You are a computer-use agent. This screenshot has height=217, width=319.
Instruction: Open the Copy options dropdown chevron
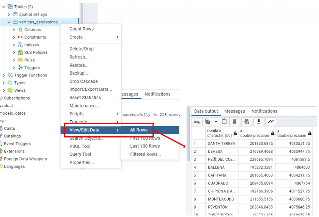(216, 122)
